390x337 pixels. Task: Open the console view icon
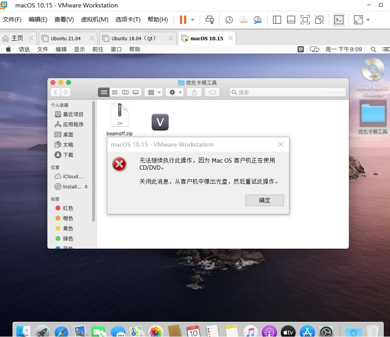point(339,20)
